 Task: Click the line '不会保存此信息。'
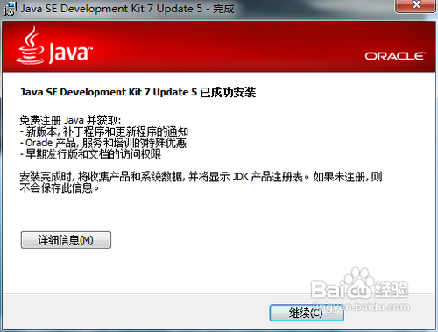coord(60,187)
